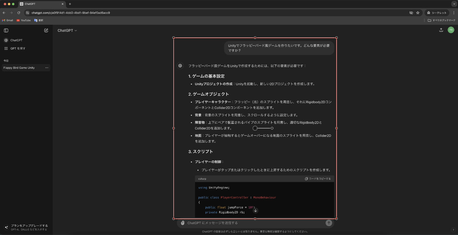Open プランをアップグレードする upgrade option

click(26, 227)
